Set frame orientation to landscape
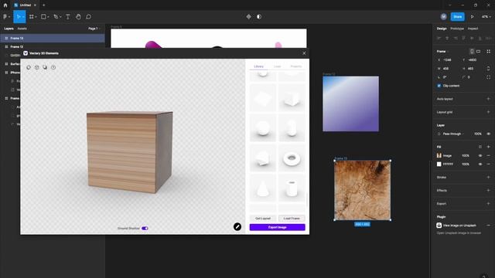This screenshot has width=495, height=278. pyautogui.click(x=479, y=52)
